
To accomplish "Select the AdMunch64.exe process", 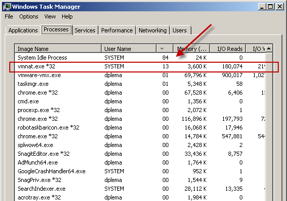I will click(x=140, y=162).
